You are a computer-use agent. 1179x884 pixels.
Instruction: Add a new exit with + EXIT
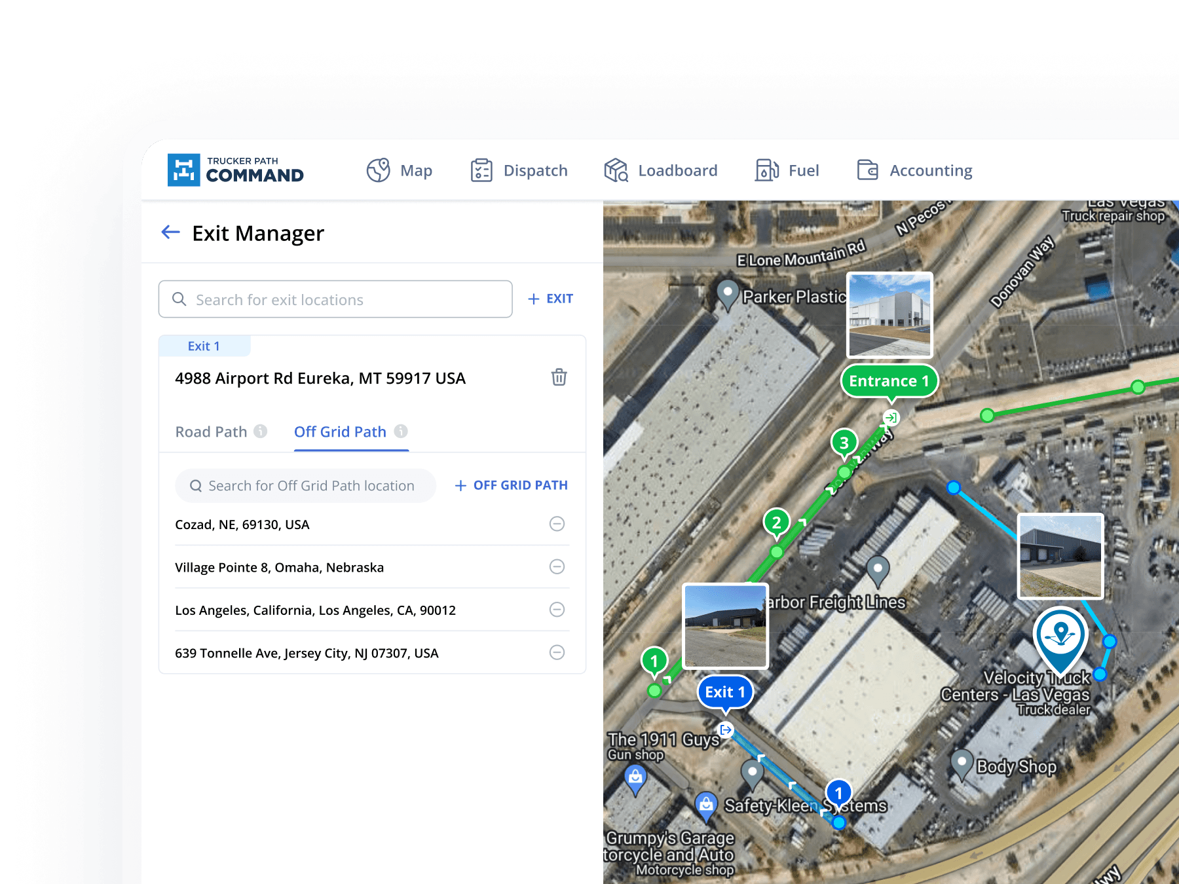click(550, 299)
